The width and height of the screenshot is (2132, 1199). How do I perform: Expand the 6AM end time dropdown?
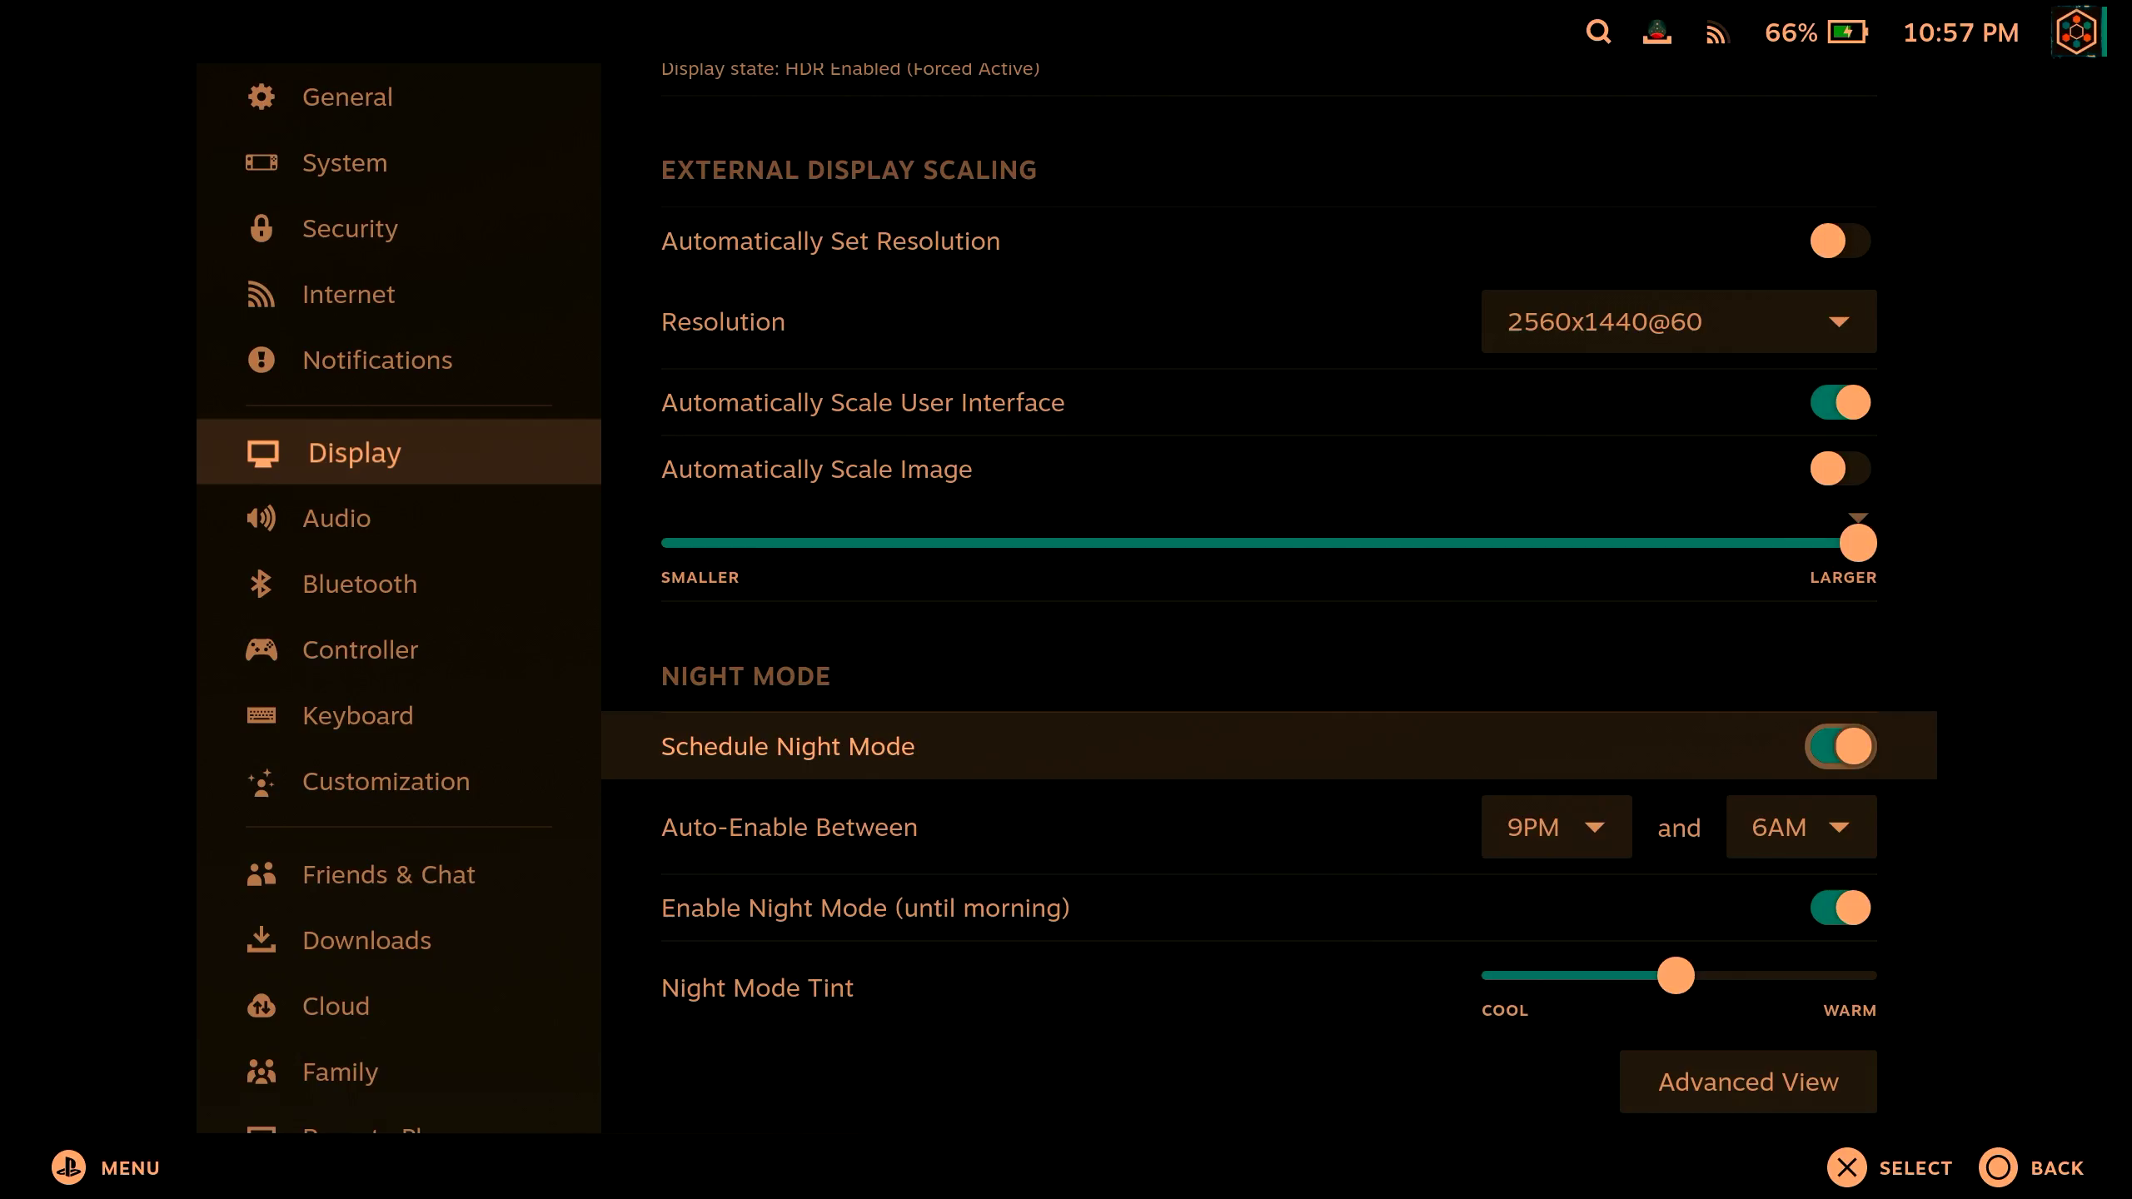[1801, 827]
